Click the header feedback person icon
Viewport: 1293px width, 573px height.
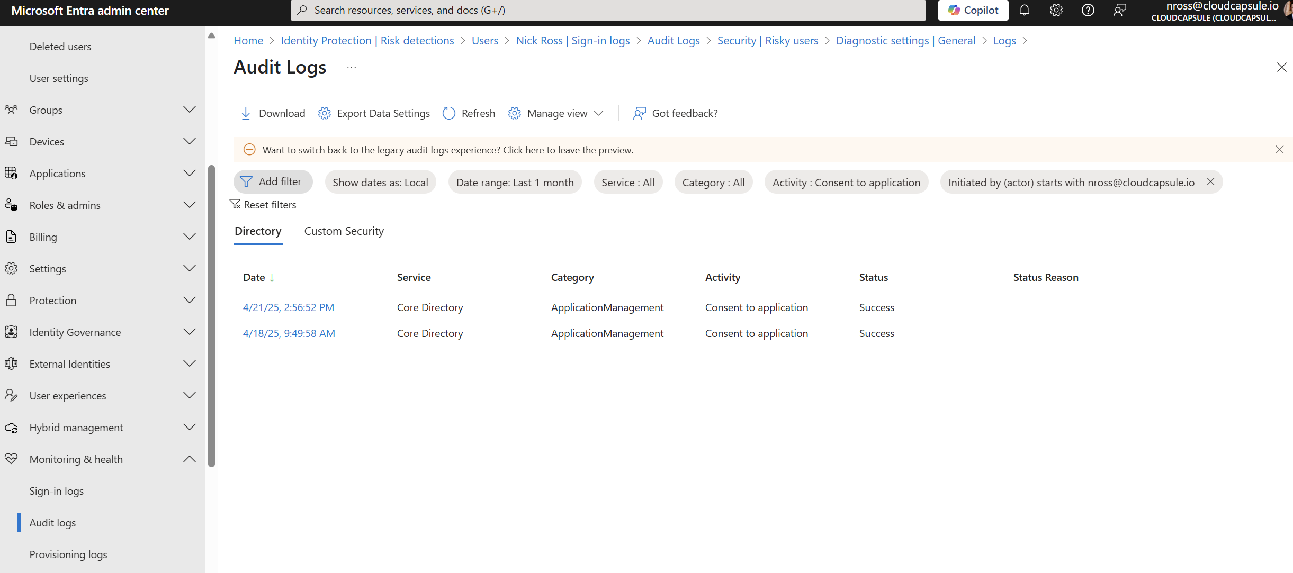pos(1120,10)
